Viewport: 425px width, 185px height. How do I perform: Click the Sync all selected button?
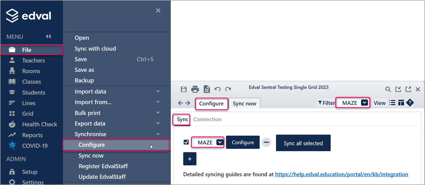(303, 143)
